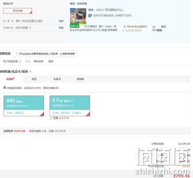
Task: Select the 京东快递 delivery option
Action: click(x=18, y=11)
